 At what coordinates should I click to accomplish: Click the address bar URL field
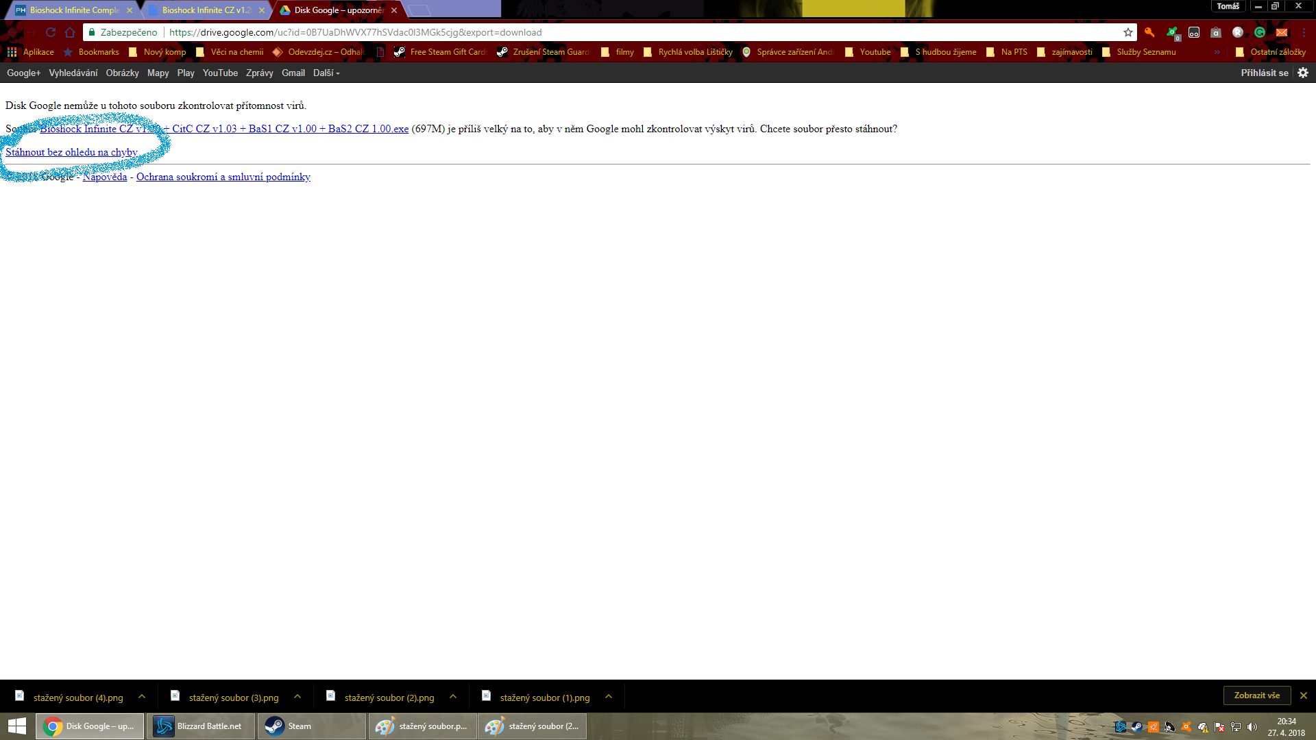(610, 32)
